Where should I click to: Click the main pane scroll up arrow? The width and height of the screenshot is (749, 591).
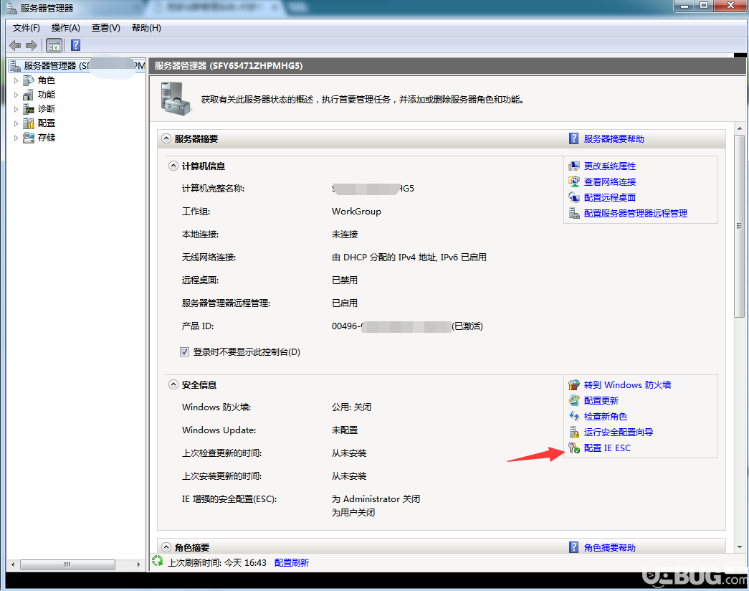(x=740, y=128)
